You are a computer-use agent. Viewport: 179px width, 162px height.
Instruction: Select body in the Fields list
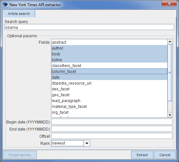click(x=109, y=54)
